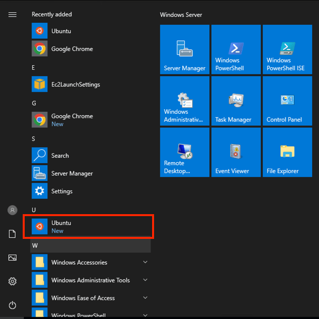This screenshot has height=319, width=319.
Task: Click the Settings label in app list
Action: tap(62, 191)
